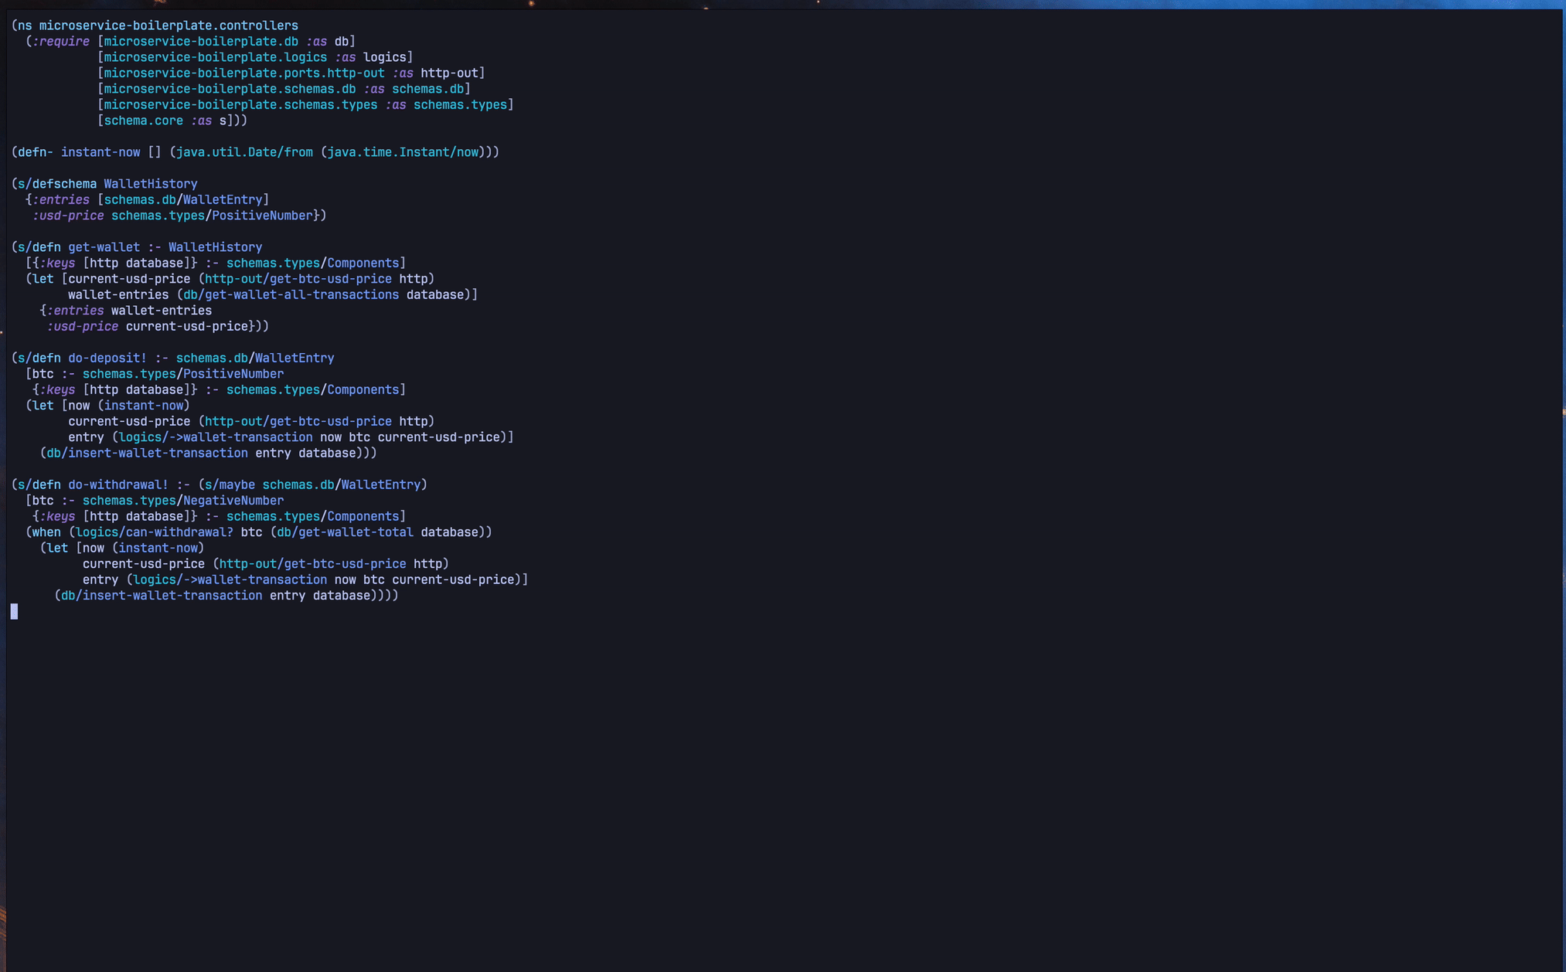This screenshot has width=1566, height=972.
Task: Click the WalletHistory name after s/defschema
Action: 150,184
